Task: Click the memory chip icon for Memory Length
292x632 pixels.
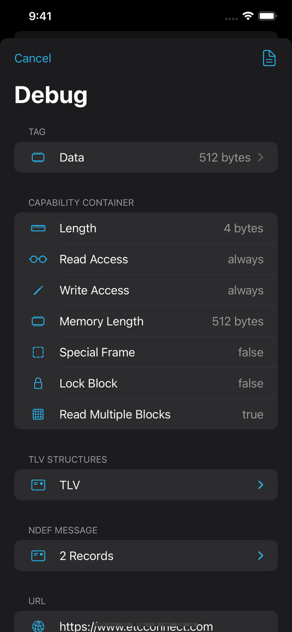Action: [x=38, y=321]
